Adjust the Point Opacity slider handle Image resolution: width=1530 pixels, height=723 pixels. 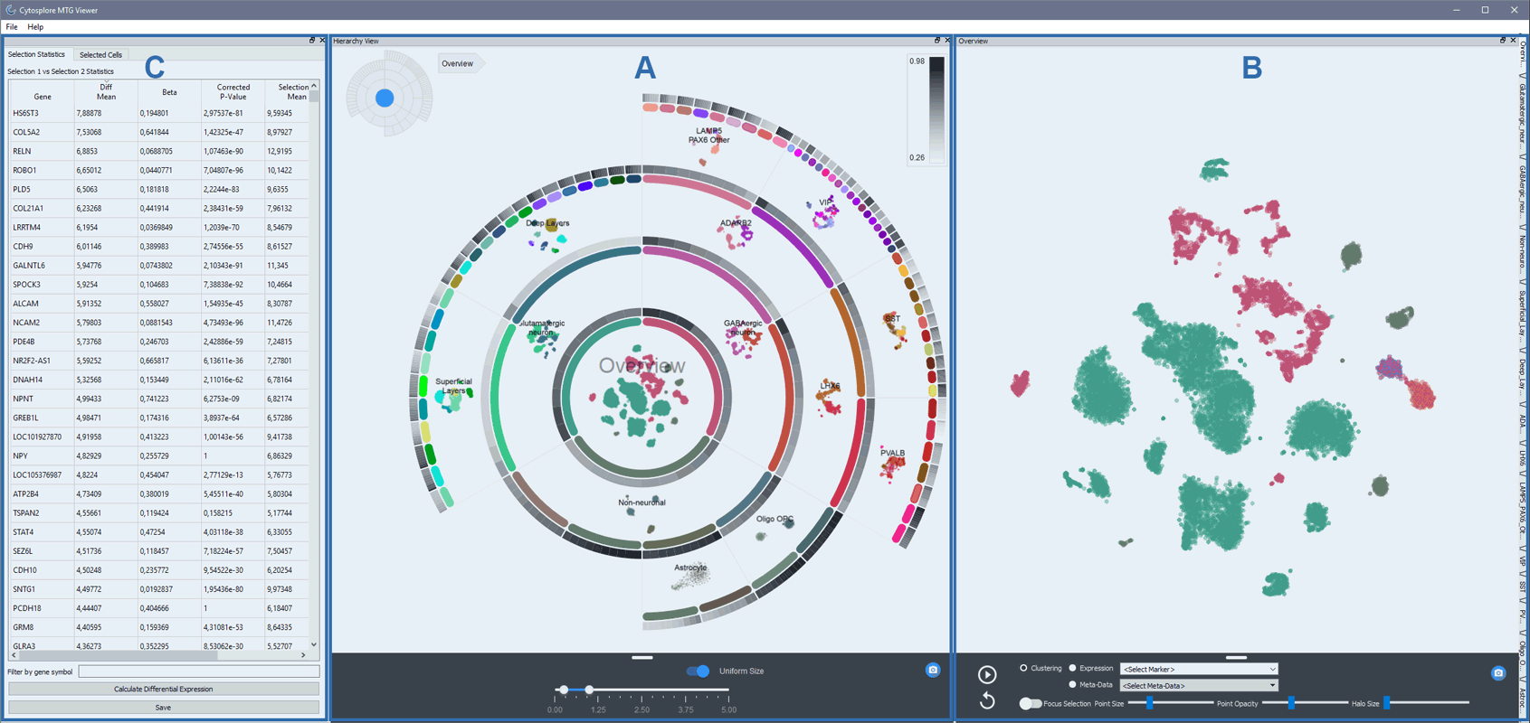click(x=1291, y=702)
